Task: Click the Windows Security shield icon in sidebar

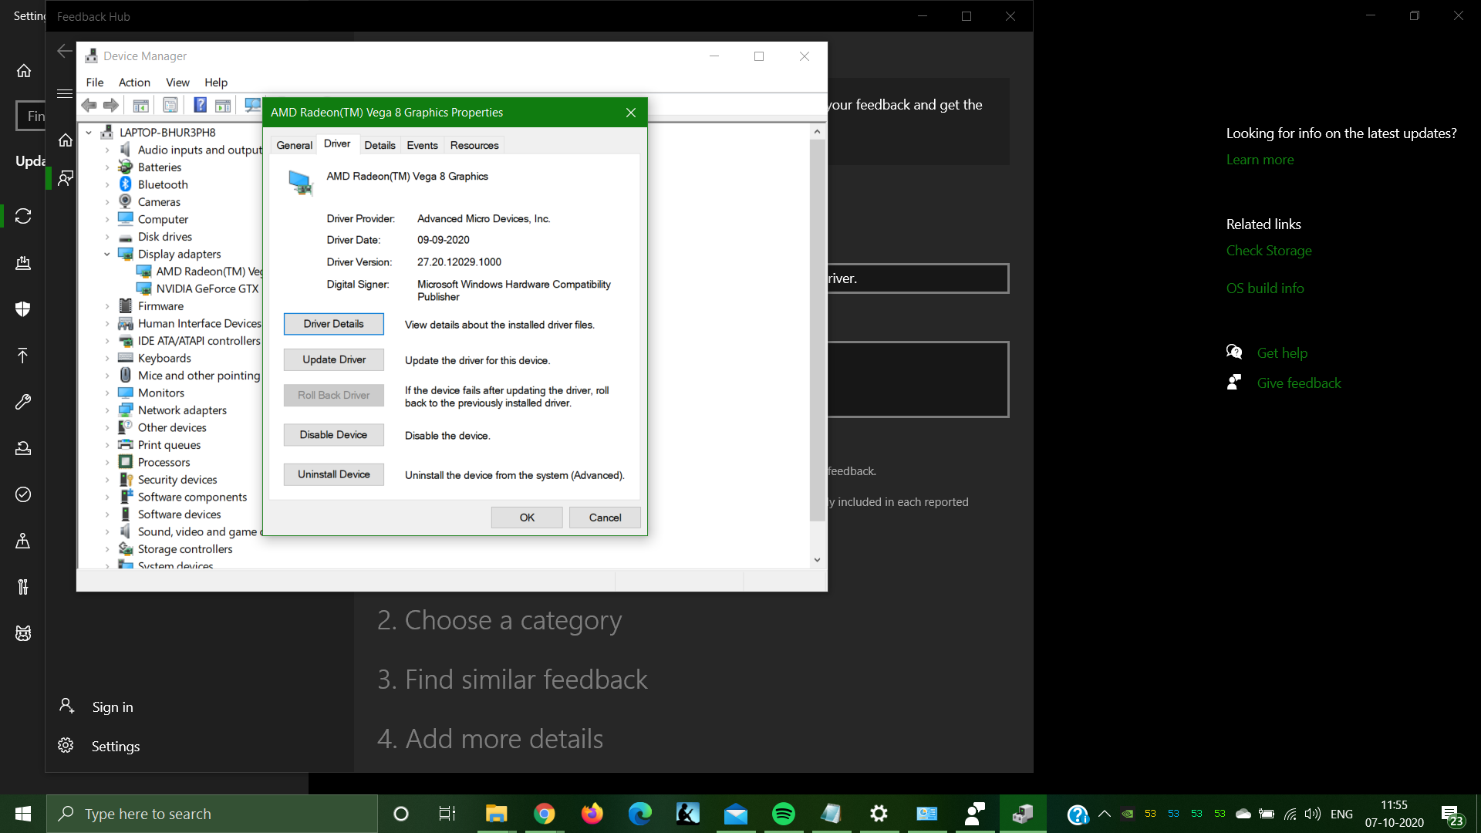Action: coord(23,309)
